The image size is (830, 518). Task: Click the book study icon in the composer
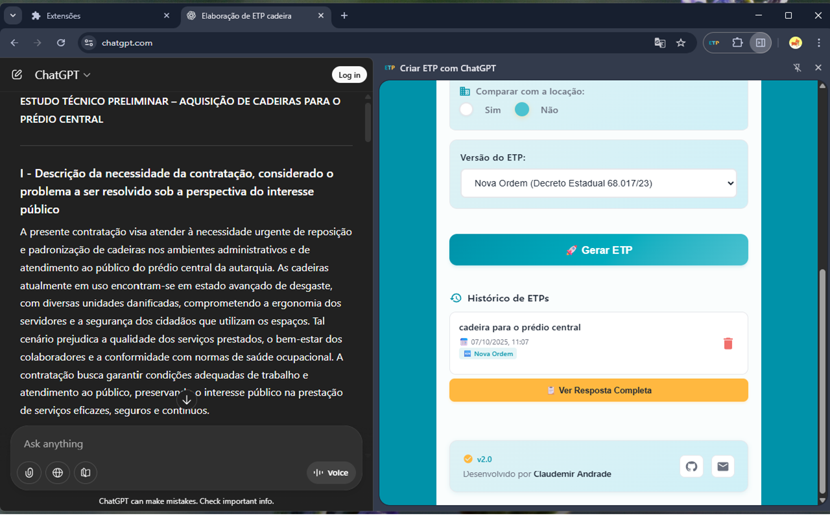click(85, 473)
